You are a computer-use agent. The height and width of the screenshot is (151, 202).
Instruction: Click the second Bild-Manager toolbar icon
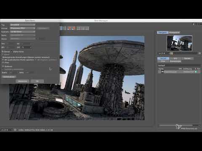65,29
